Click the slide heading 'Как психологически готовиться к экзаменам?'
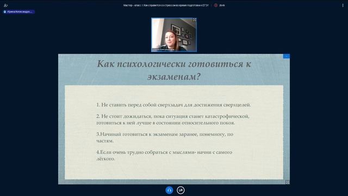 coord(174,70)
